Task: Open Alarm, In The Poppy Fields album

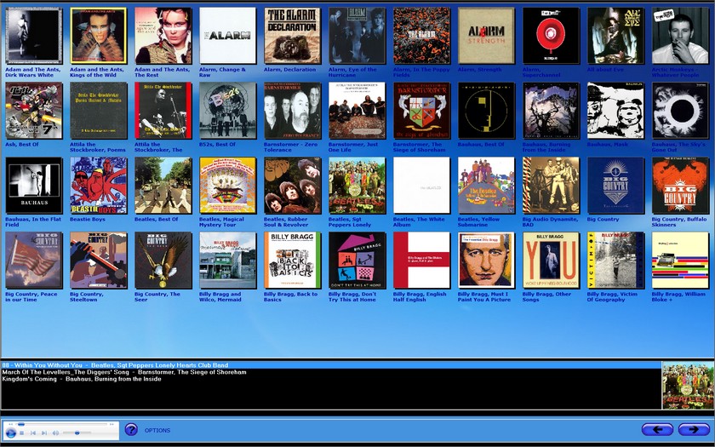Action: point(422,36)
